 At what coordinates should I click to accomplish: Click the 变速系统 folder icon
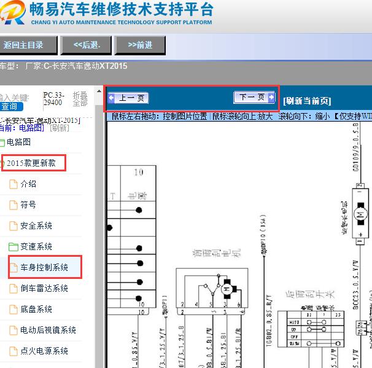point(14,247)
